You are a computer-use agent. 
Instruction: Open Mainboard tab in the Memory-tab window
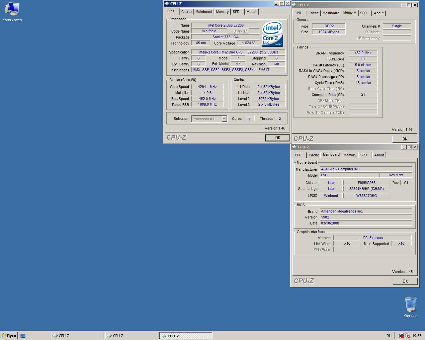331,13
